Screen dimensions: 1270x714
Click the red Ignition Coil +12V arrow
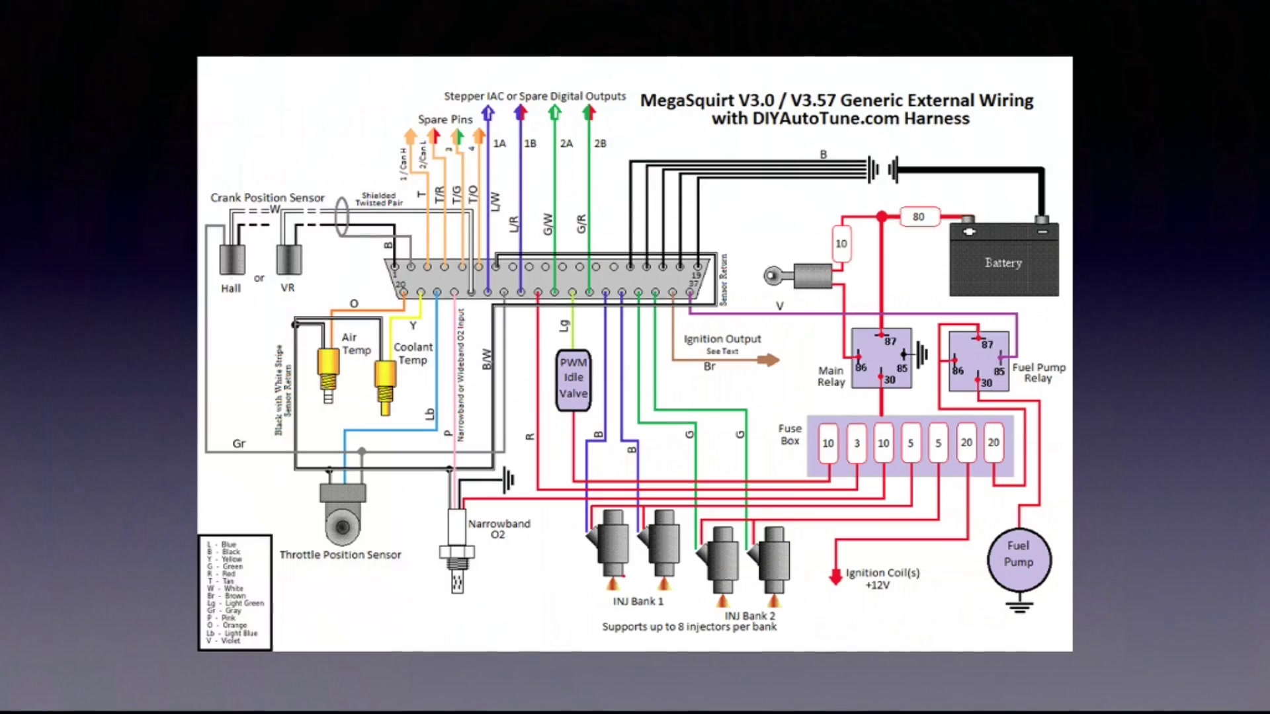tap(835, 576)
